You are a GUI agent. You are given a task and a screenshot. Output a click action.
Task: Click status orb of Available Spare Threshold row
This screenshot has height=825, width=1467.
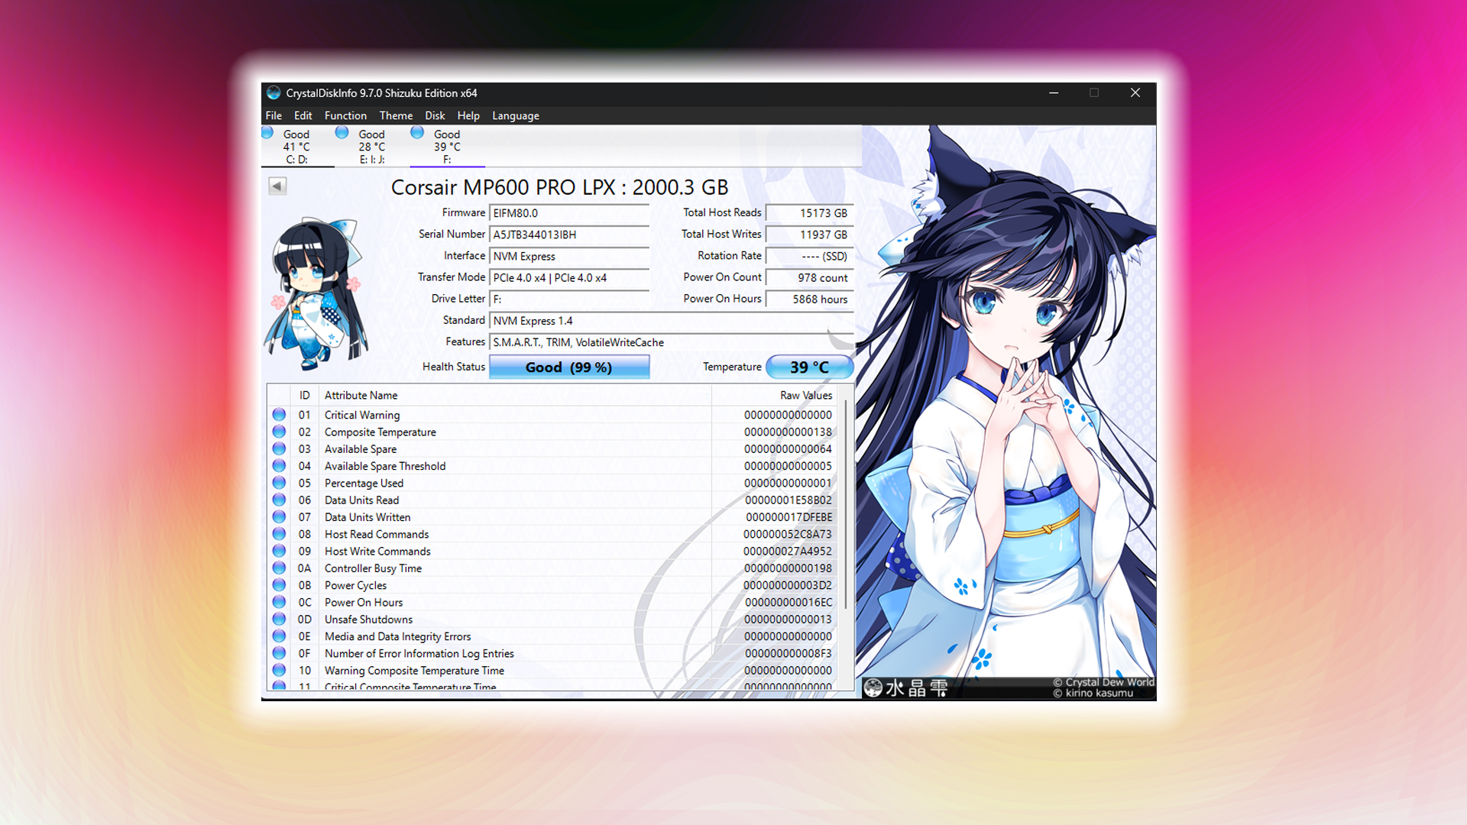280,466
